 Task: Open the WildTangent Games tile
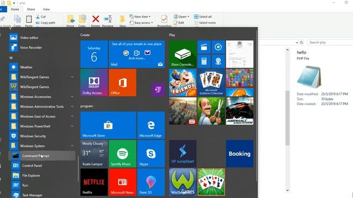click(183, 182)
